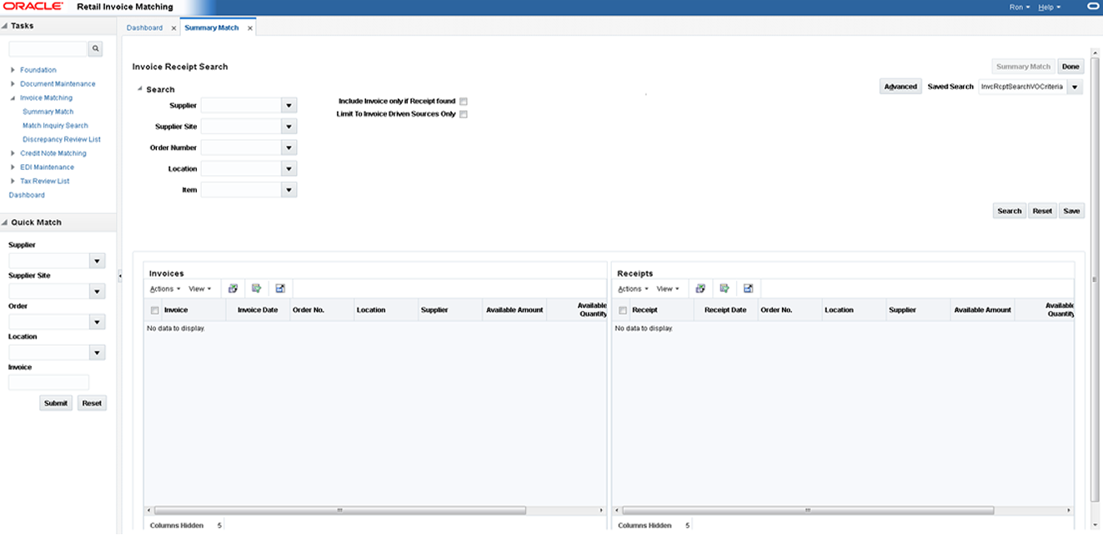
Task: Open Quick Match Location dropdown
Action: [x=98, y=352]
